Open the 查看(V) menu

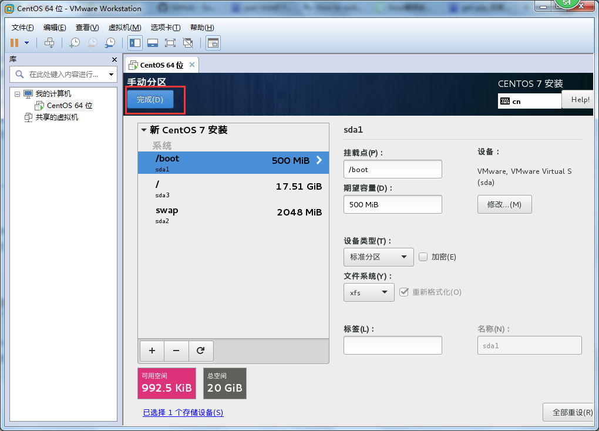[x=87, y=28]
